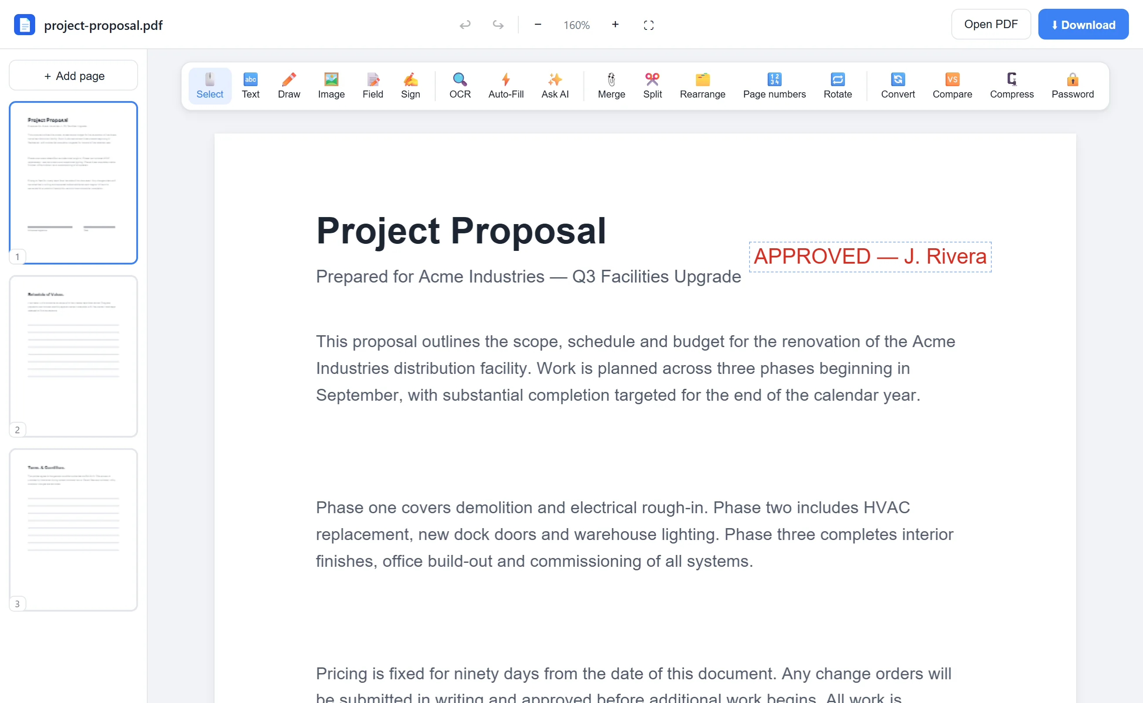The width and height of the screenshot is (1143, 703).
Task: Choose the Rotate pages tool
Action: point(837,86)
